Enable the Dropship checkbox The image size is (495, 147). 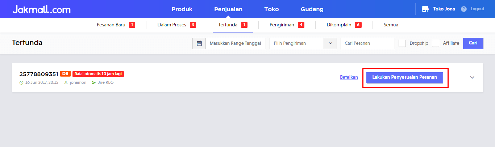[x=402, y=43]
